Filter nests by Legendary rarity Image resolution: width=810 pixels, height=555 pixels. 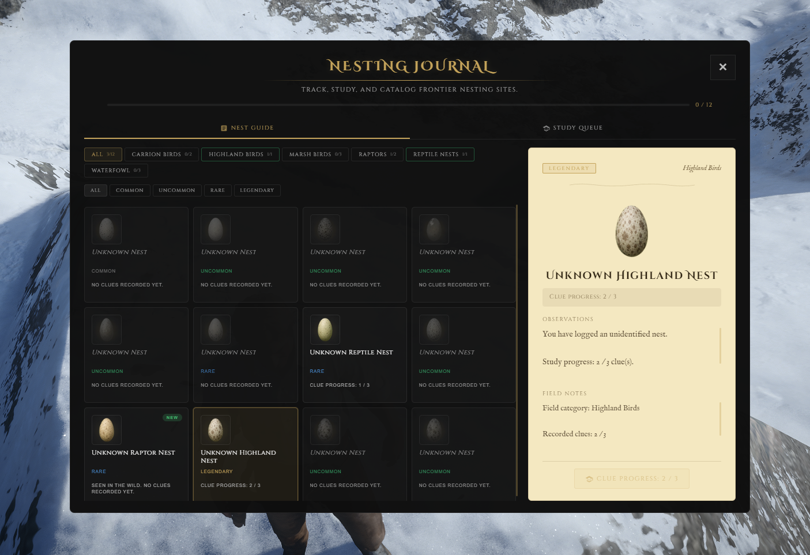click(257, 190)
